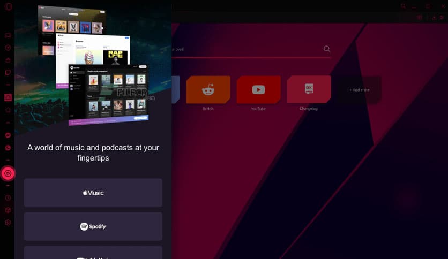The height and width of the screenshot is (259, 448).
Task: Choose Apple Music as player service
Action: (93, 193)
